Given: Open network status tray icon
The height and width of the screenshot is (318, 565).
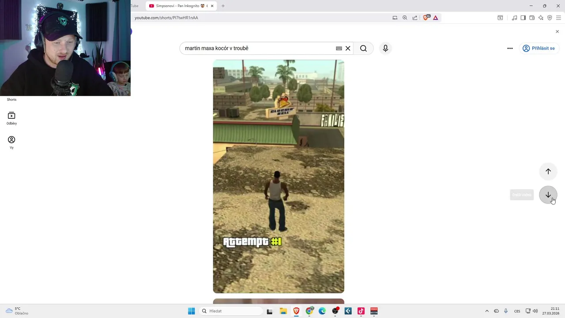Looking at the screenshot, I should [528, 311].
